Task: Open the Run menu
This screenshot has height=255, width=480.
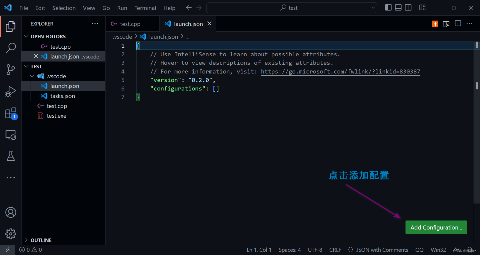Action: pyautogui.click(x=122, y=8)
